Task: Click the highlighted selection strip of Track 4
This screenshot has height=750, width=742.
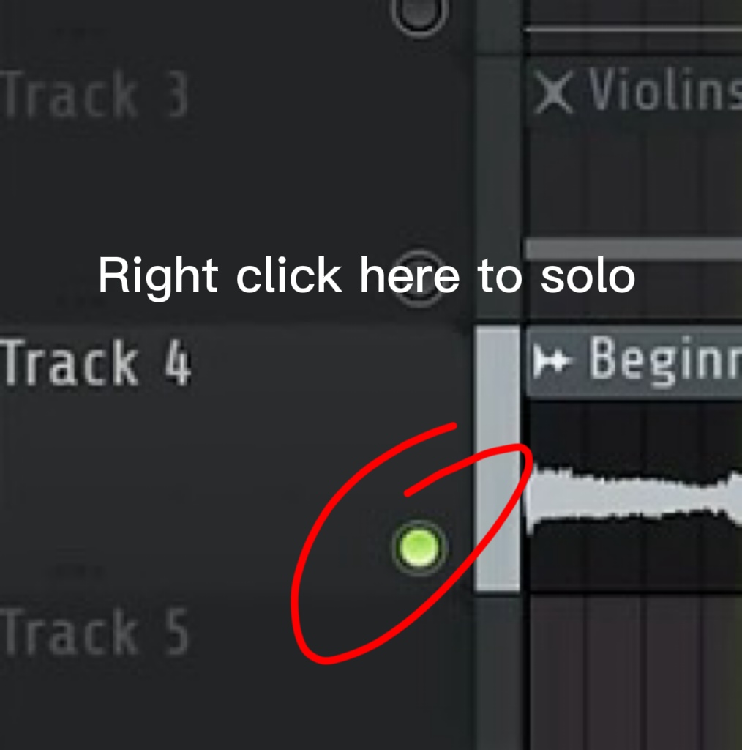Action: pos(498,460)
